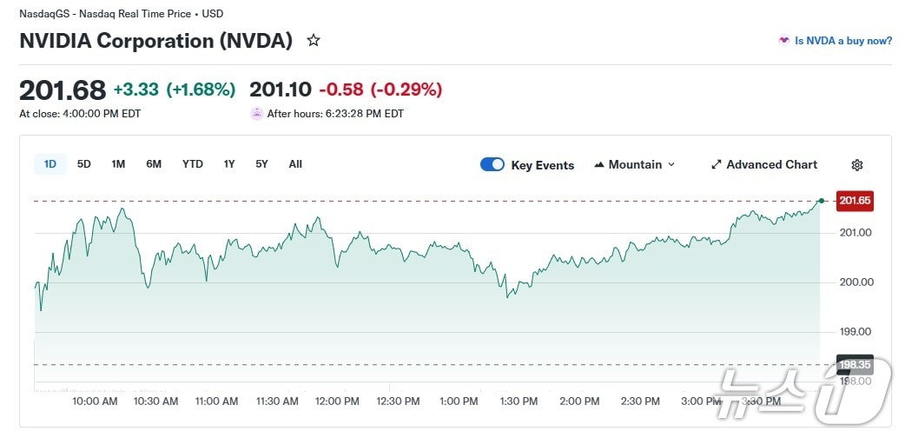Click the expand arrows icon for Advanced Chart
905x438 pixels.
(x=717, y=165)
